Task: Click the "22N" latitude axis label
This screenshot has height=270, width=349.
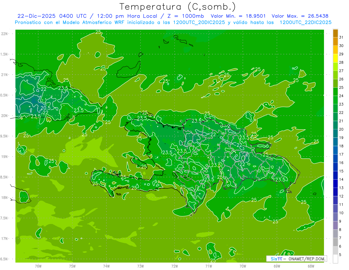Action: (x=5, y=34)
